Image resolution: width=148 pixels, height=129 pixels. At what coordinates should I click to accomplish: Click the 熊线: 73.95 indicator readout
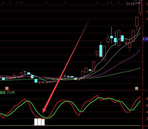(x=7, y=93)
